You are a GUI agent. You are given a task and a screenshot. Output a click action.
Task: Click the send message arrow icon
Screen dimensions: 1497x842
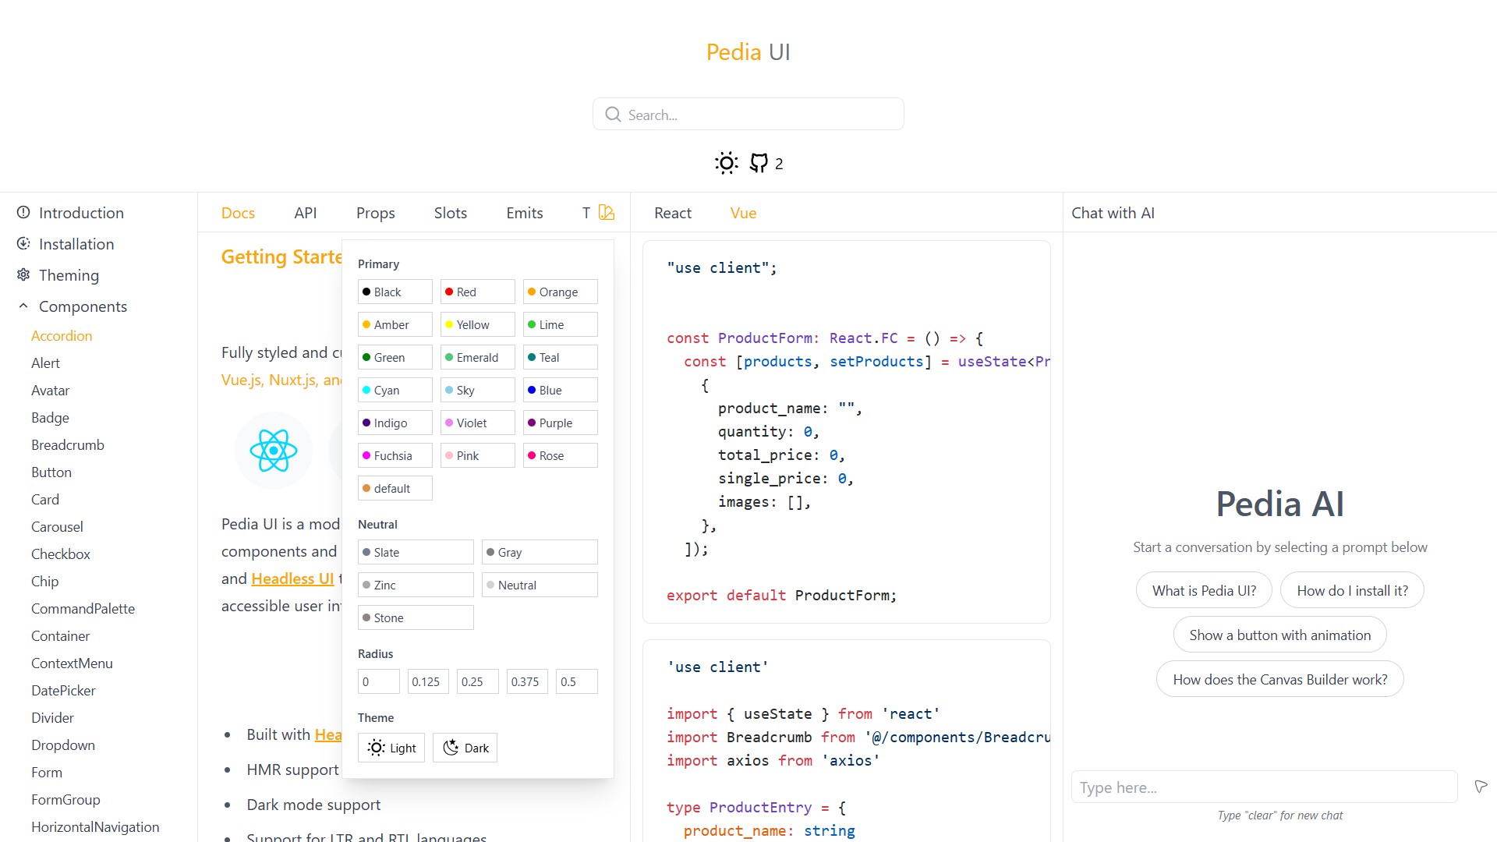[x=1481, y=786]
